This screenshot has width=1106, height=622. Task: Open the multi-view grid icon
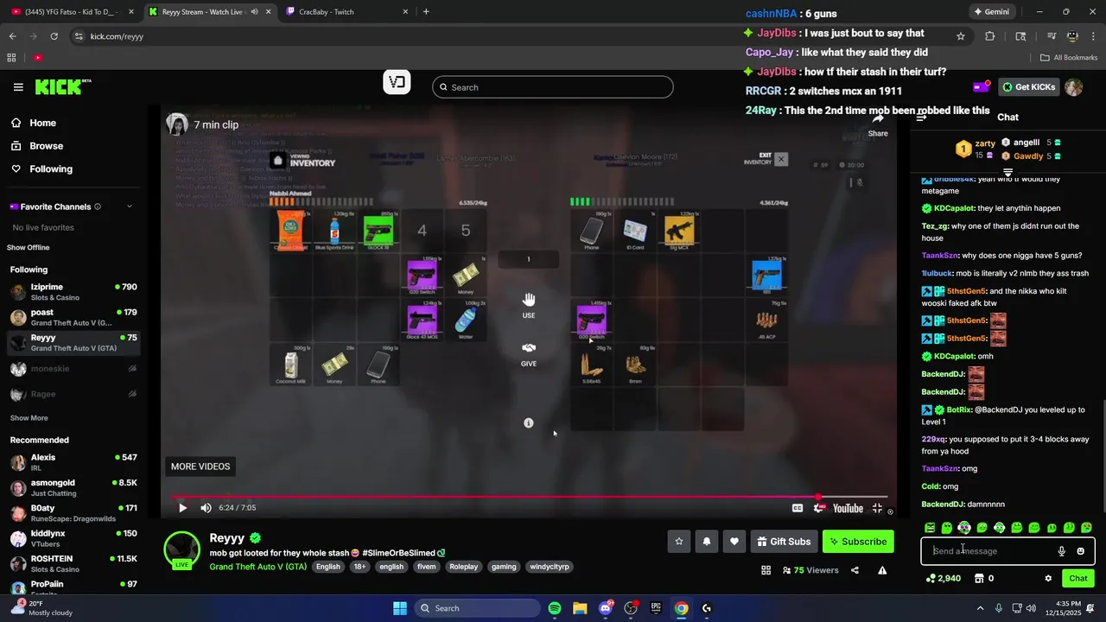tap(766, 570)
